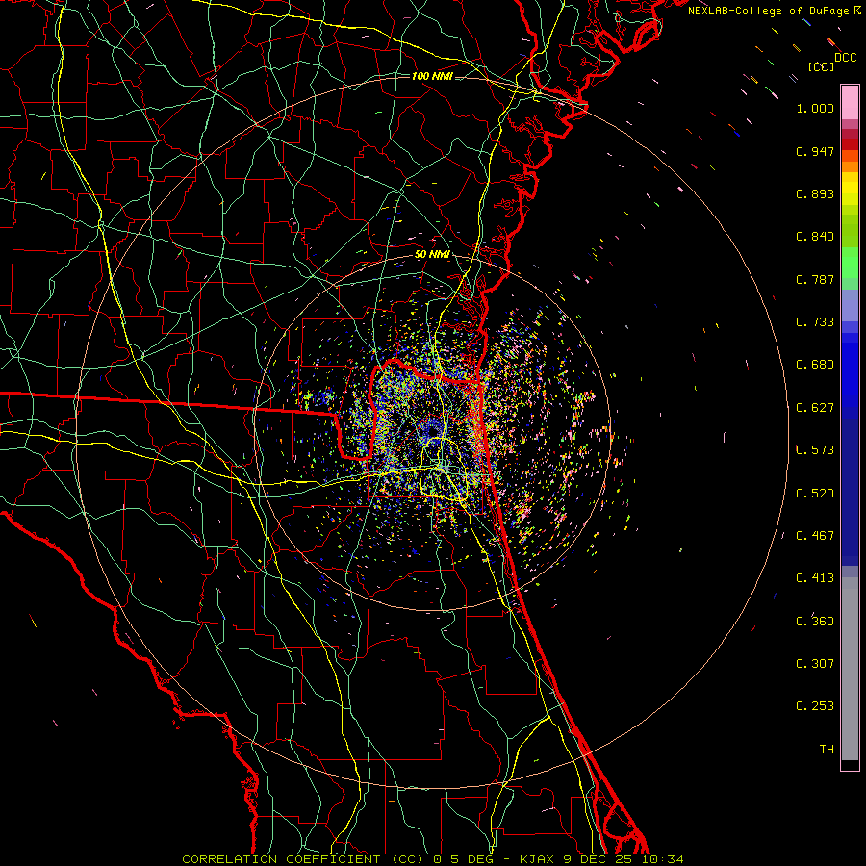The width and height of the screenshot is (866, 866).
Task: Click the 0.787 scale value
Action: click(815, 279)
